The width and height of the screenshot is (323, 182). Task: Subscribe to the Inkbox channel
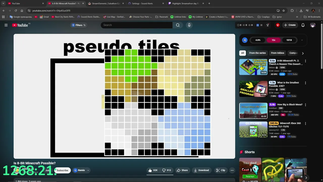pos(62,170)
